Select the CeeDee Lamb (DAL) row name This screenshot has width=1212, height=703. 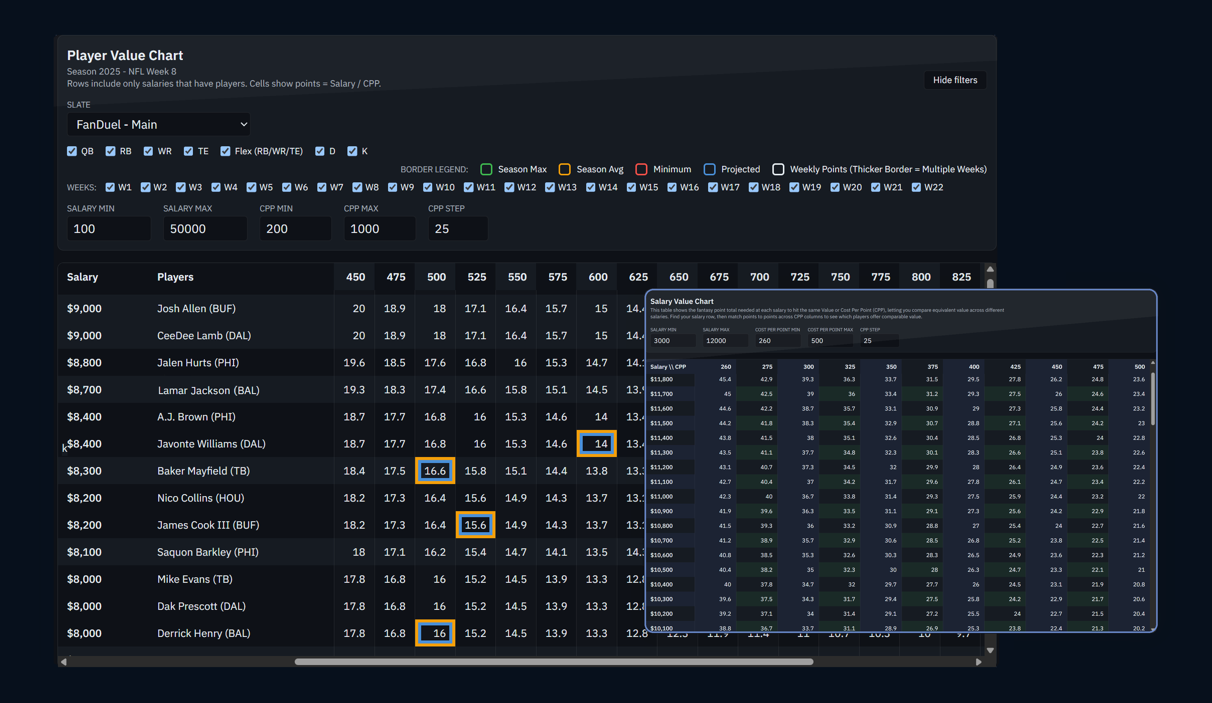(x=204, y=335)
